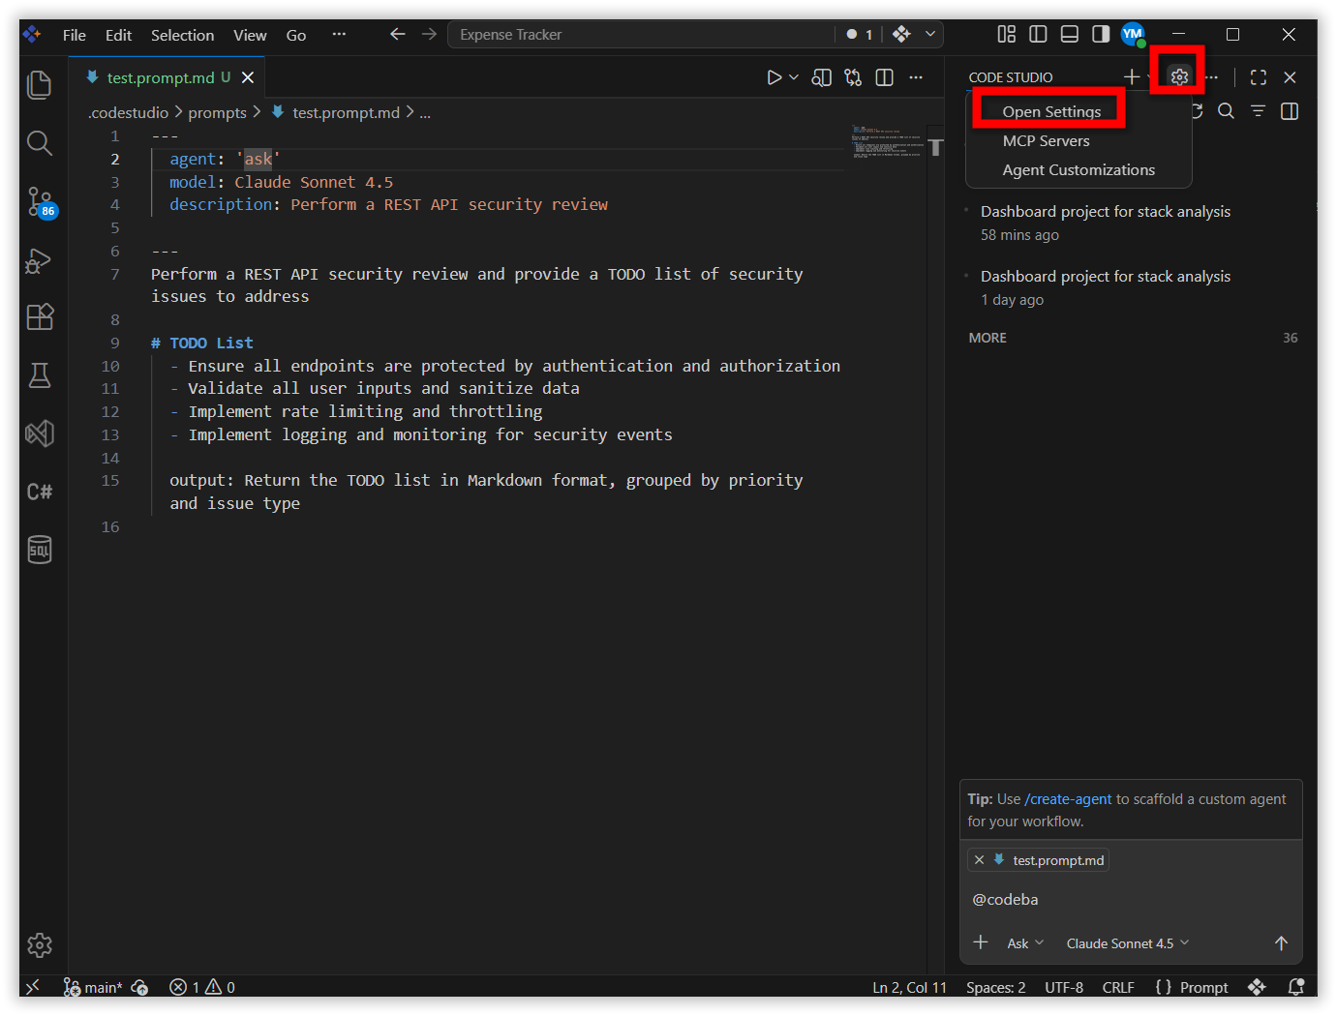Click the open changes icon in editor toolbar
1337x1016 pixels.
(x=853, y=77)
